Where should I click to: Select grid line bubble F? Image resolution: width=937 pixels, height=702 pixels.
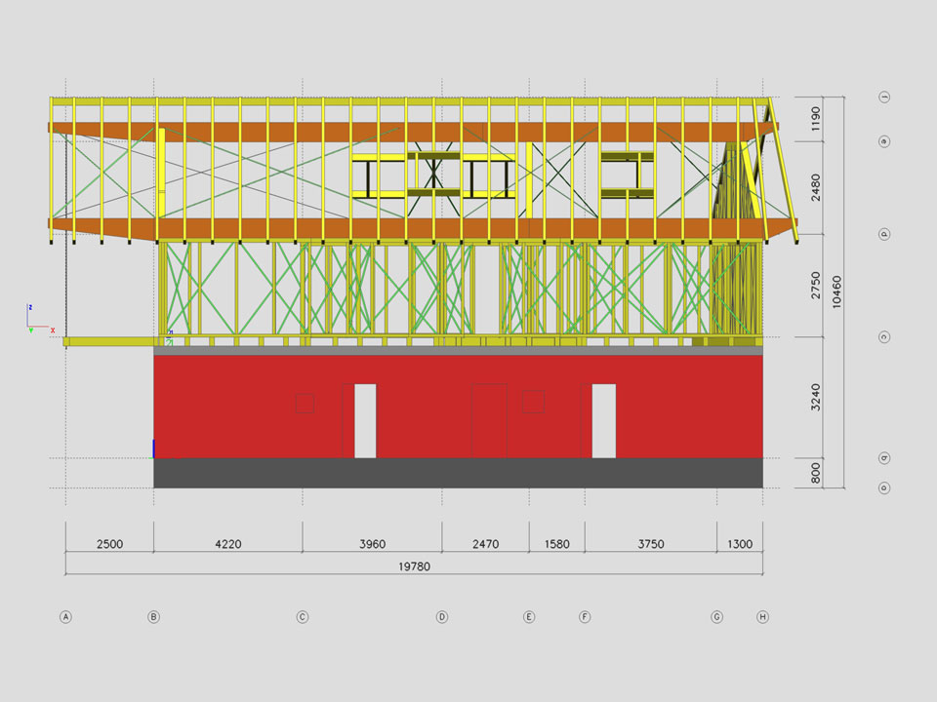[585, 616]
